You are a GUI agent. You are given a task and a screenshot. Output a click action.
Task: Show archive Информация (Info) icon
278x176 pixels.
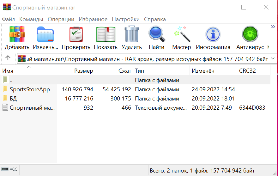tap(213, 34)
